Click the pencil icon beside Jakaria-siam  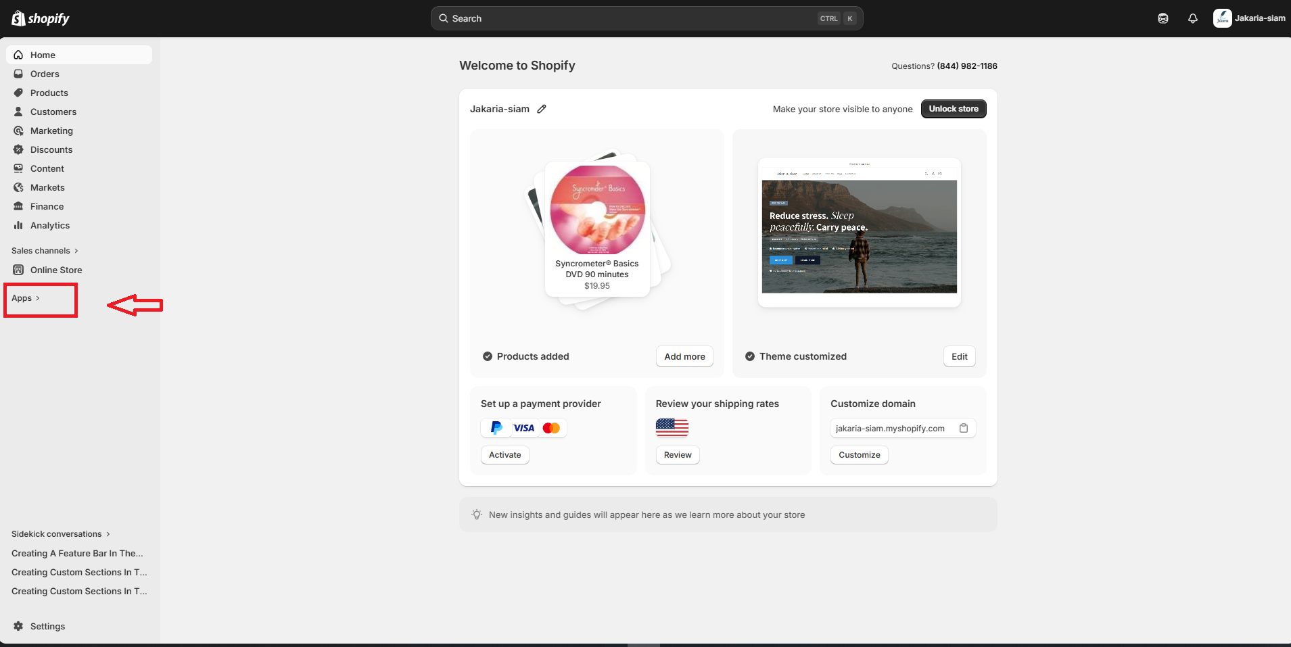pos(542,109)
